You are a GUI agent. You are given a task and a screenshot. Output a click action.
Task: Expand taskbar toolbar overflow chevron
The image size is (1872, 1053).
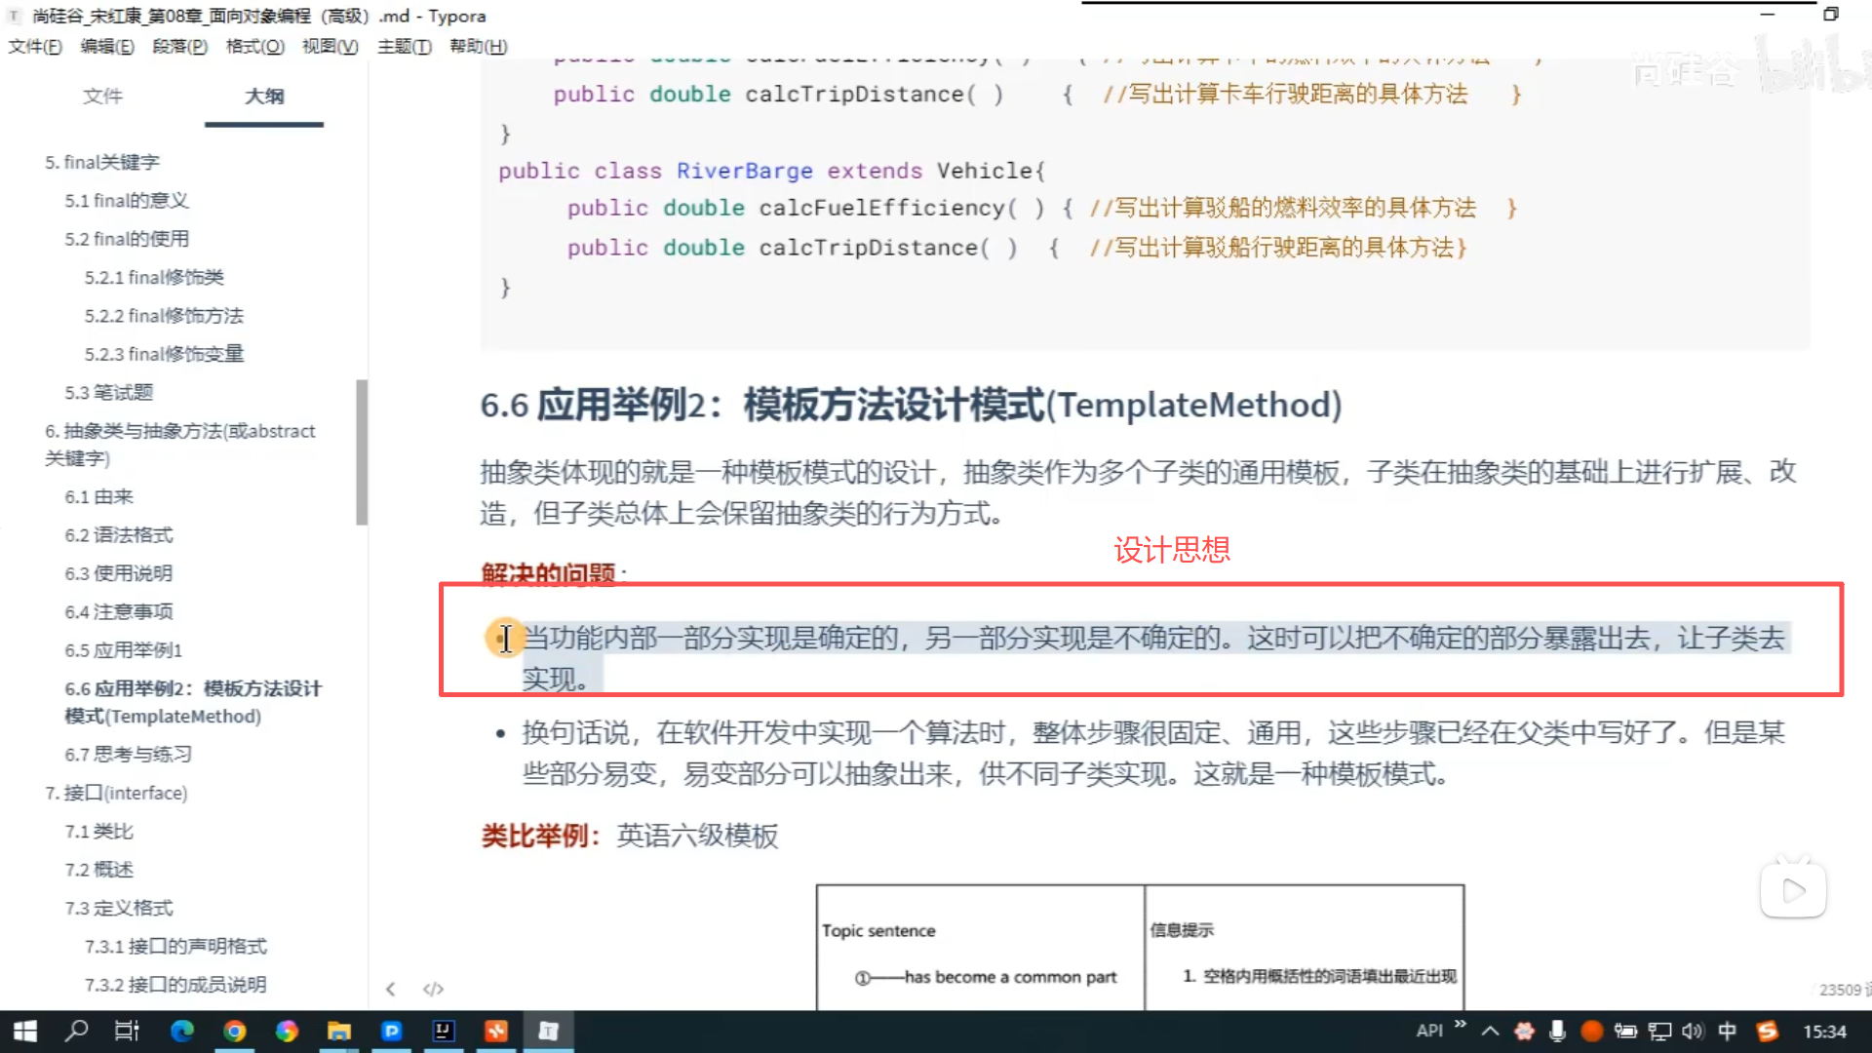coord(1460,1024)
